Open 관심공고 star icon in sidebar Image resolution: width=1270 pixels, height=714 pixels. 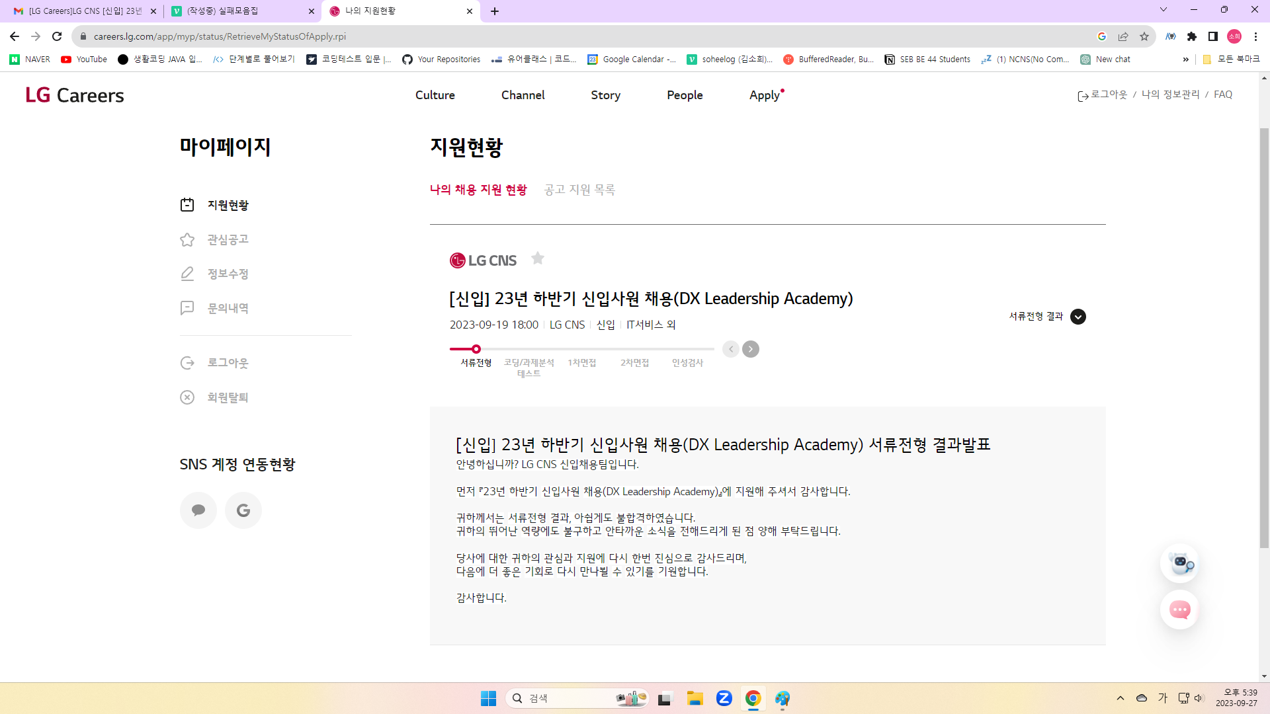(187, 239)
